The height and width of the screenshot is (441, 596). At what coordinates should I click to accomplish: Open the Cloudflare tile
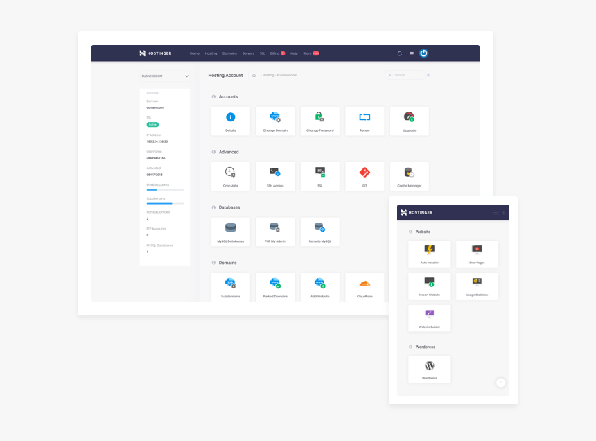coord(365,287)
